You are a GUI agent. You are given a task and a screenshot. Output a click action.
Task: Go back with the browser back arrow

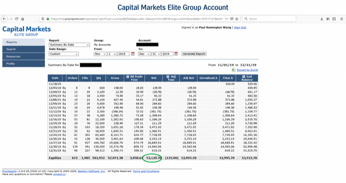point(4,19)
